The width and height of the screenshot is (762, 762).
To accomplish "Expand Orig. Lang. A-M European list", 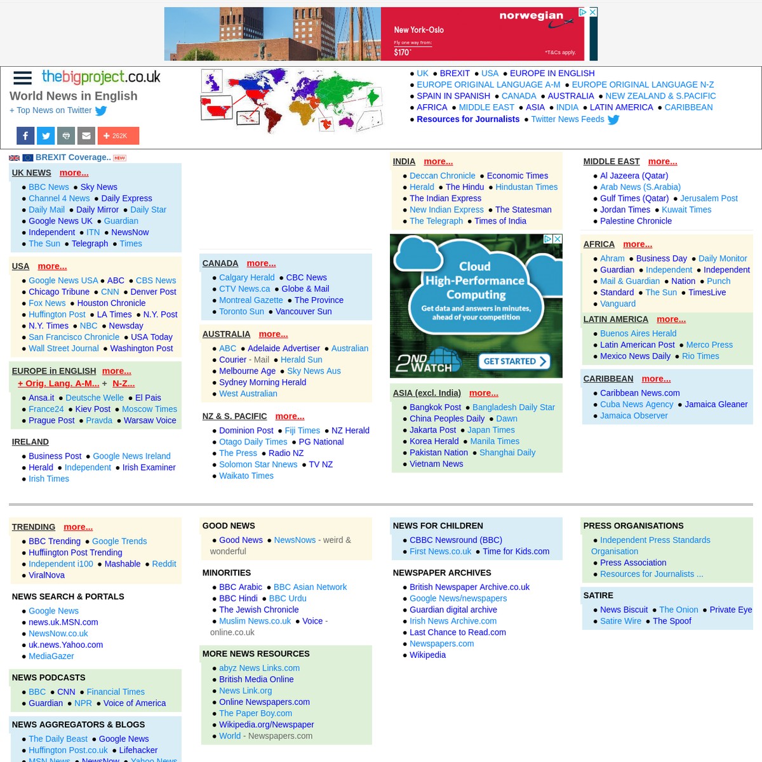I will click(x=58, y=384).
